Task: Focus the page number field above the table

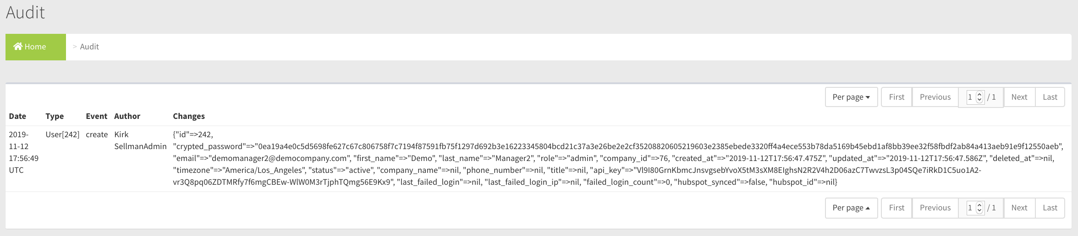Action: pos(971,97)
